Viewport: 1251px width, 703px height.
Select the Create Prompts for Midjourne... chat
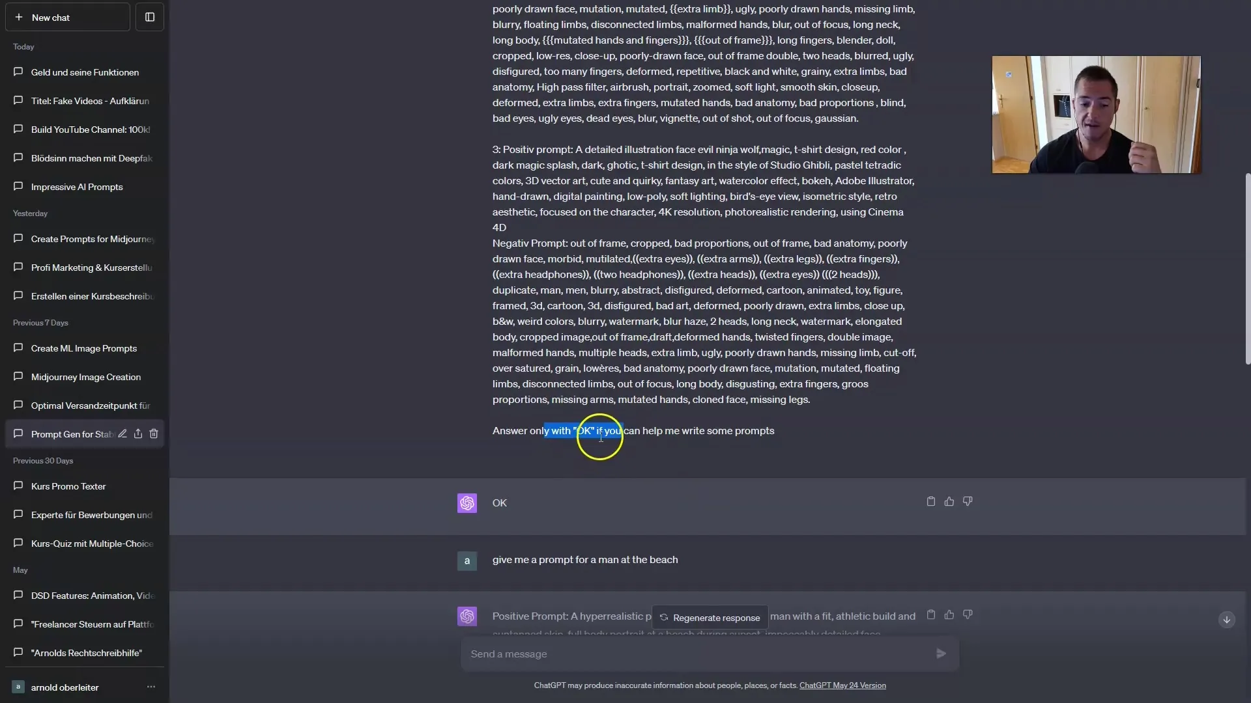[x=92, y=239]
